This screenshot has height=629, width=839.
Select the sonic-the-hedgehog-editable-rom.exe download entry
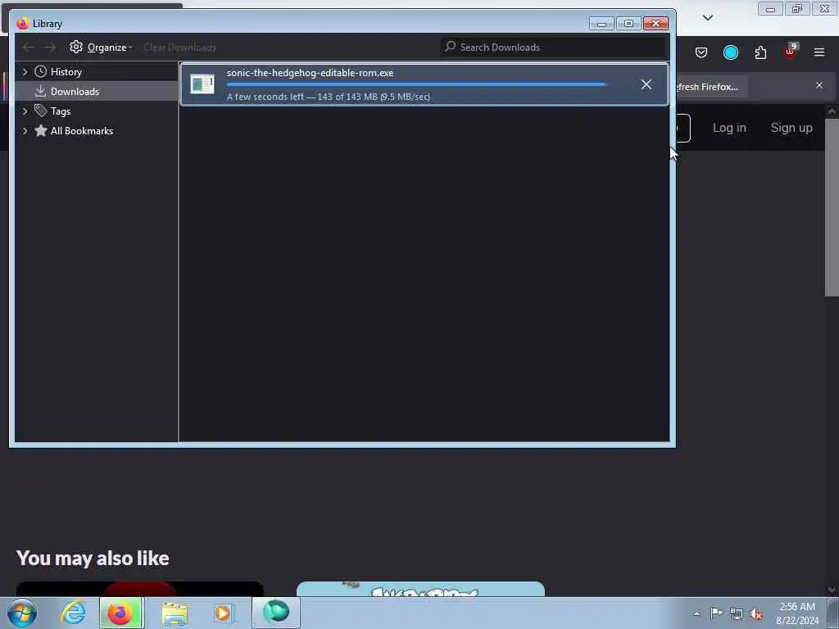coord(424,84)
